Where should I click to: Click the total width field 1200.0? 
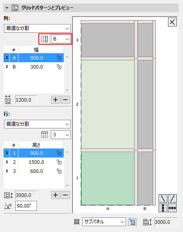(26, 100)
